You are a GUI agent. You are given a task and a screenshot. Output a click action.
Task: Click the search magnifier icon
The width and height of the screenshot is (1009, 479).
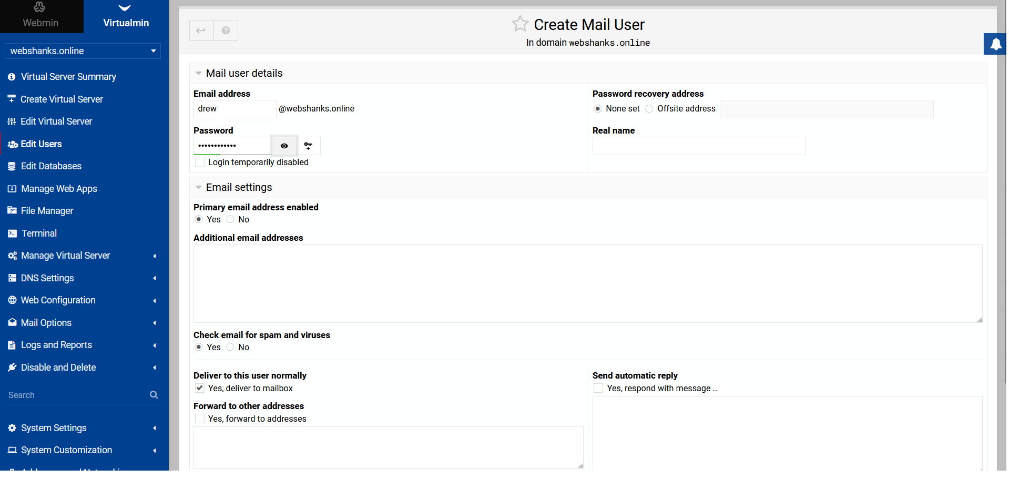[154, 395]
